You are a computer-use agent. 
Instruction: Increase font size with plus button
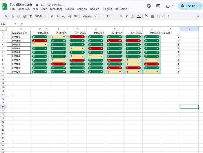114,16
